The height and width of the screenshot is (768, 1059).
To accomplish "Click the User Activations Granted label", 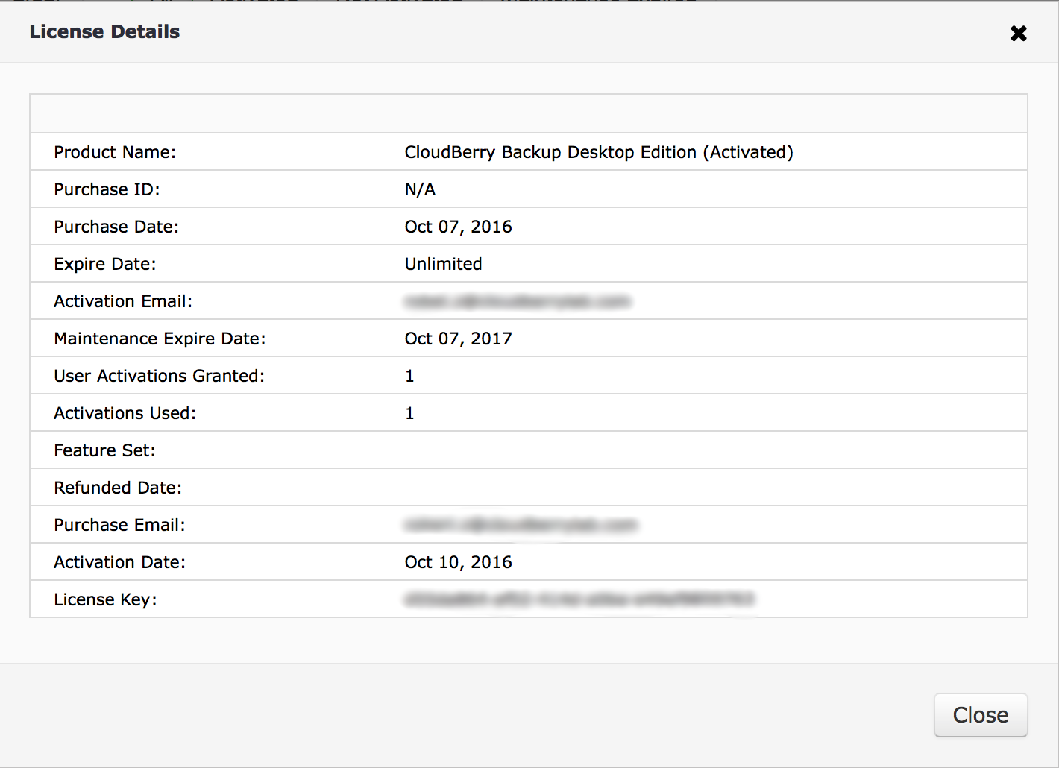I will coord(159,376).
